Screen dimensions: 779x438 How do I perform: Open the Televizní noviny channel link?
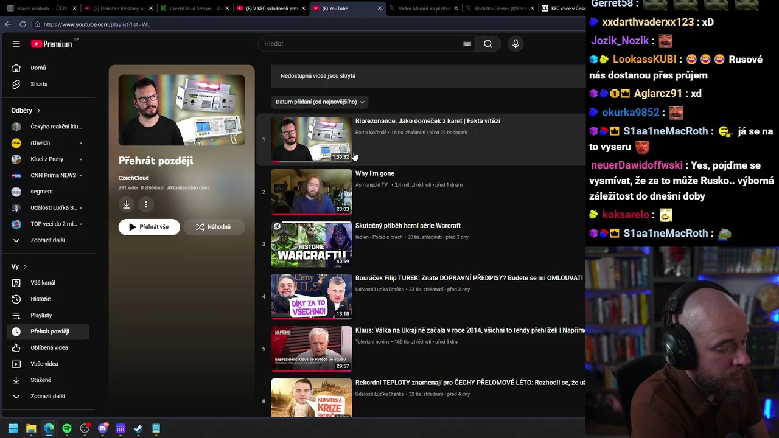(x=373, y=342)
